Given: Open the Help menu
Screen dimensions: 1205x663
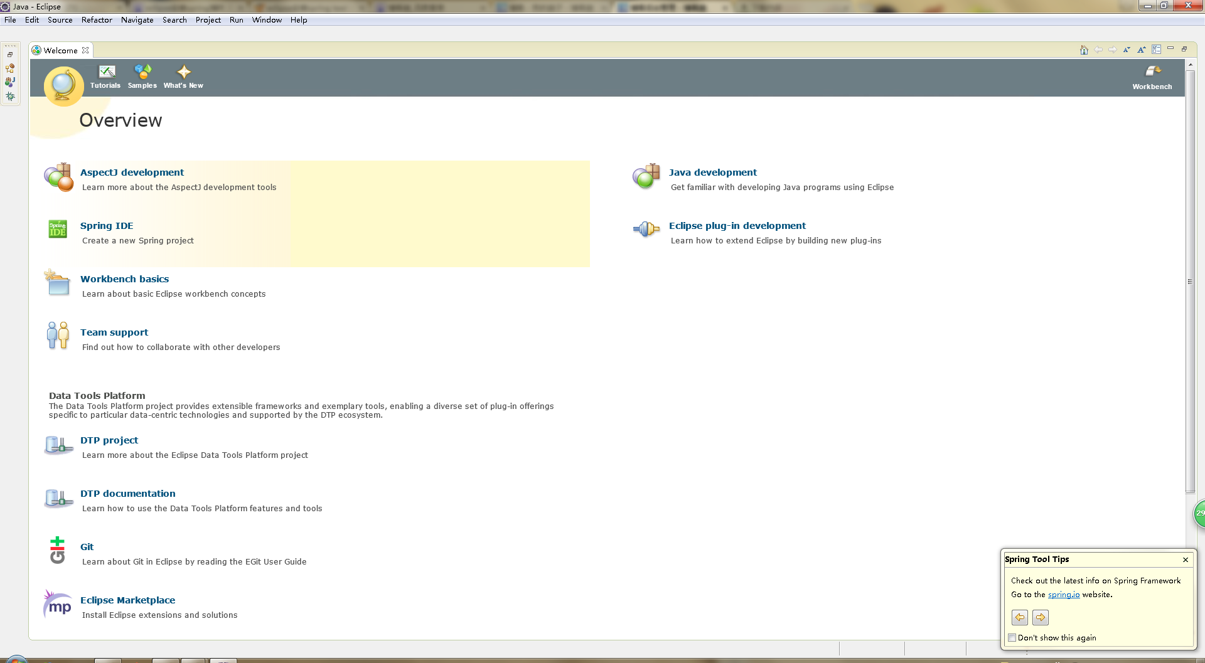Looking at the screenshot, I should (299, 20).
